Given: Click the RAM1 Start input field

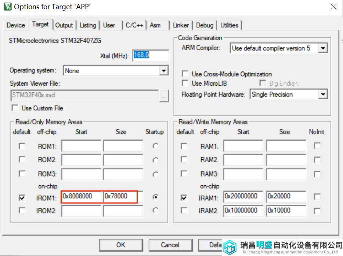Looking at the screenshot, I should 243,146.
